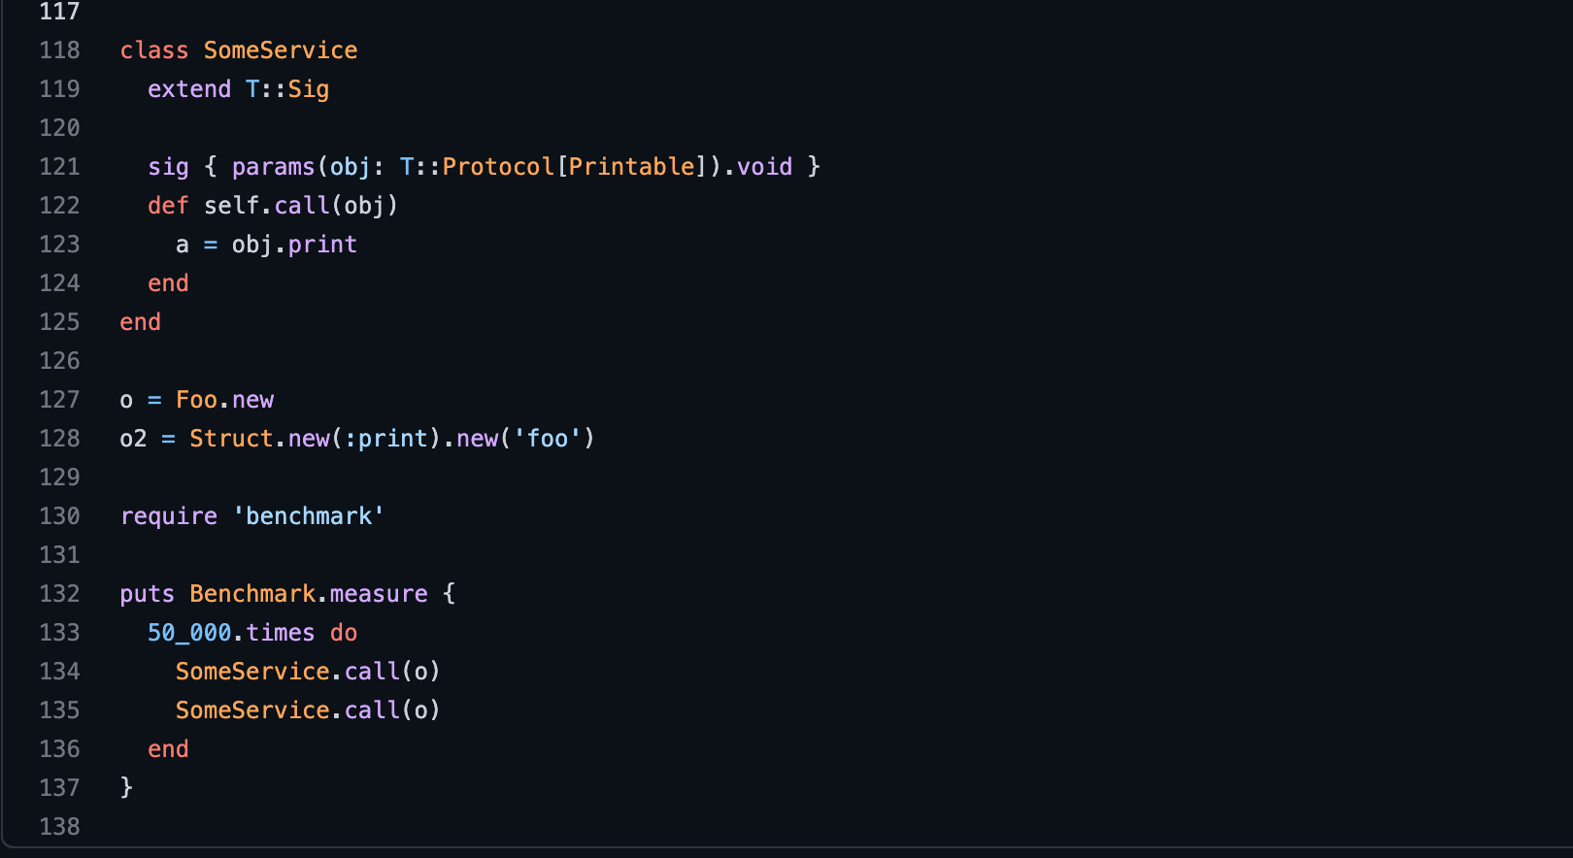Click the 50_000 number literal
Viewport: 1573px width, 858px height.
tap(189, 633)
